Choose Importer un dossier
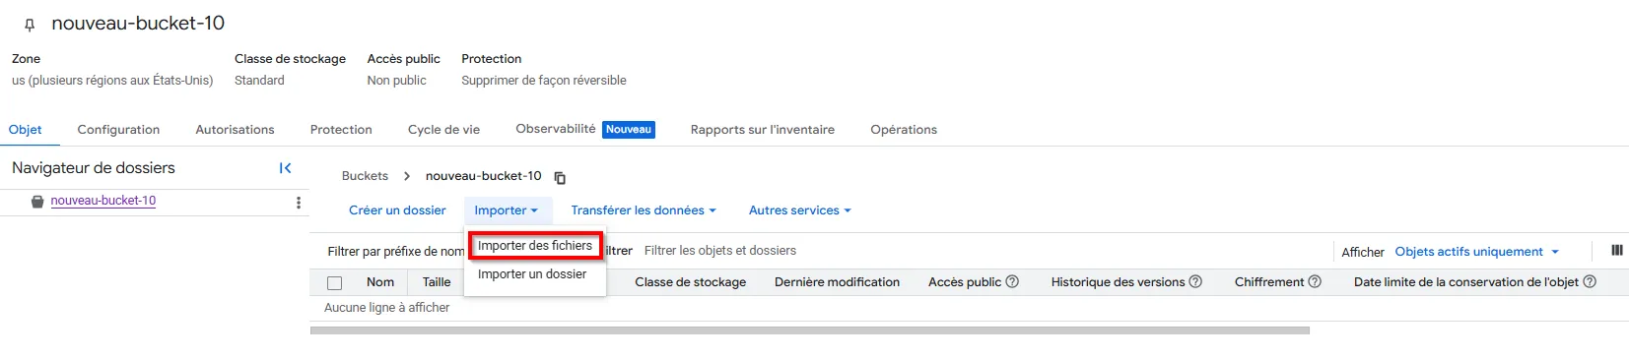Viewport: 1629px width, 359px height. coord(532,274)
